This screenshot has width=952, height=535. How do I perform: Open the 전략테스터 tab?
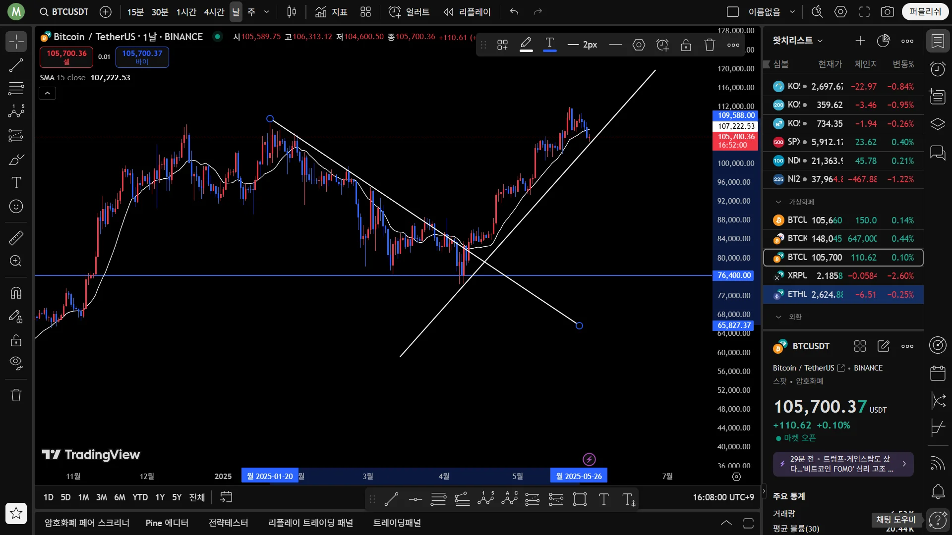[x=228, y=523]
